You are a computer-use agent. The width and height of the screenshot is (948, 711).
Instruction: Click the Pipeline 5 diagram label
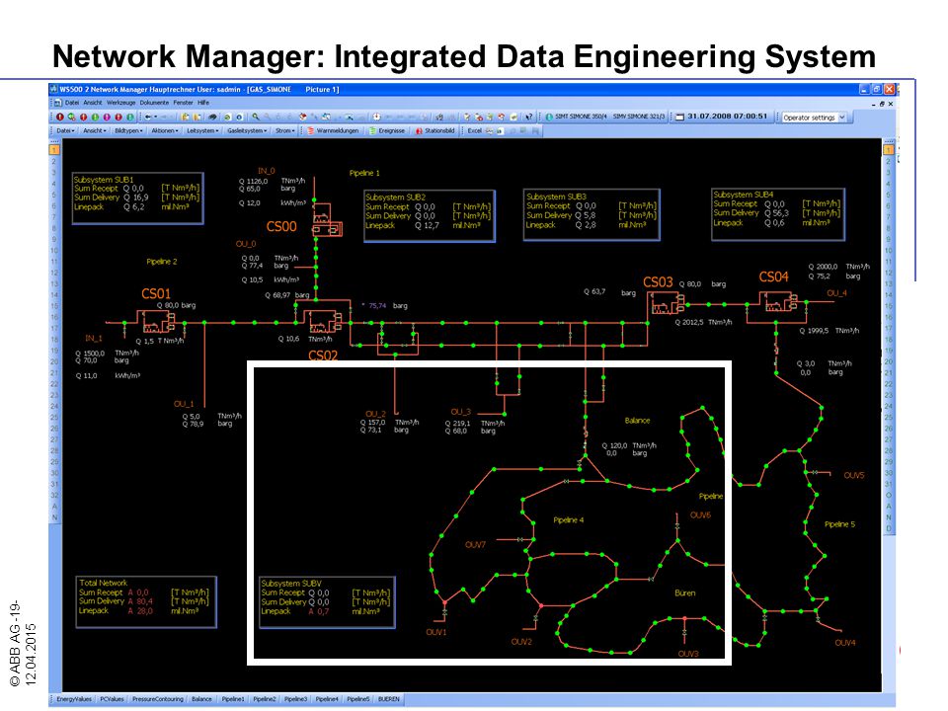click(x=839, y=524)
